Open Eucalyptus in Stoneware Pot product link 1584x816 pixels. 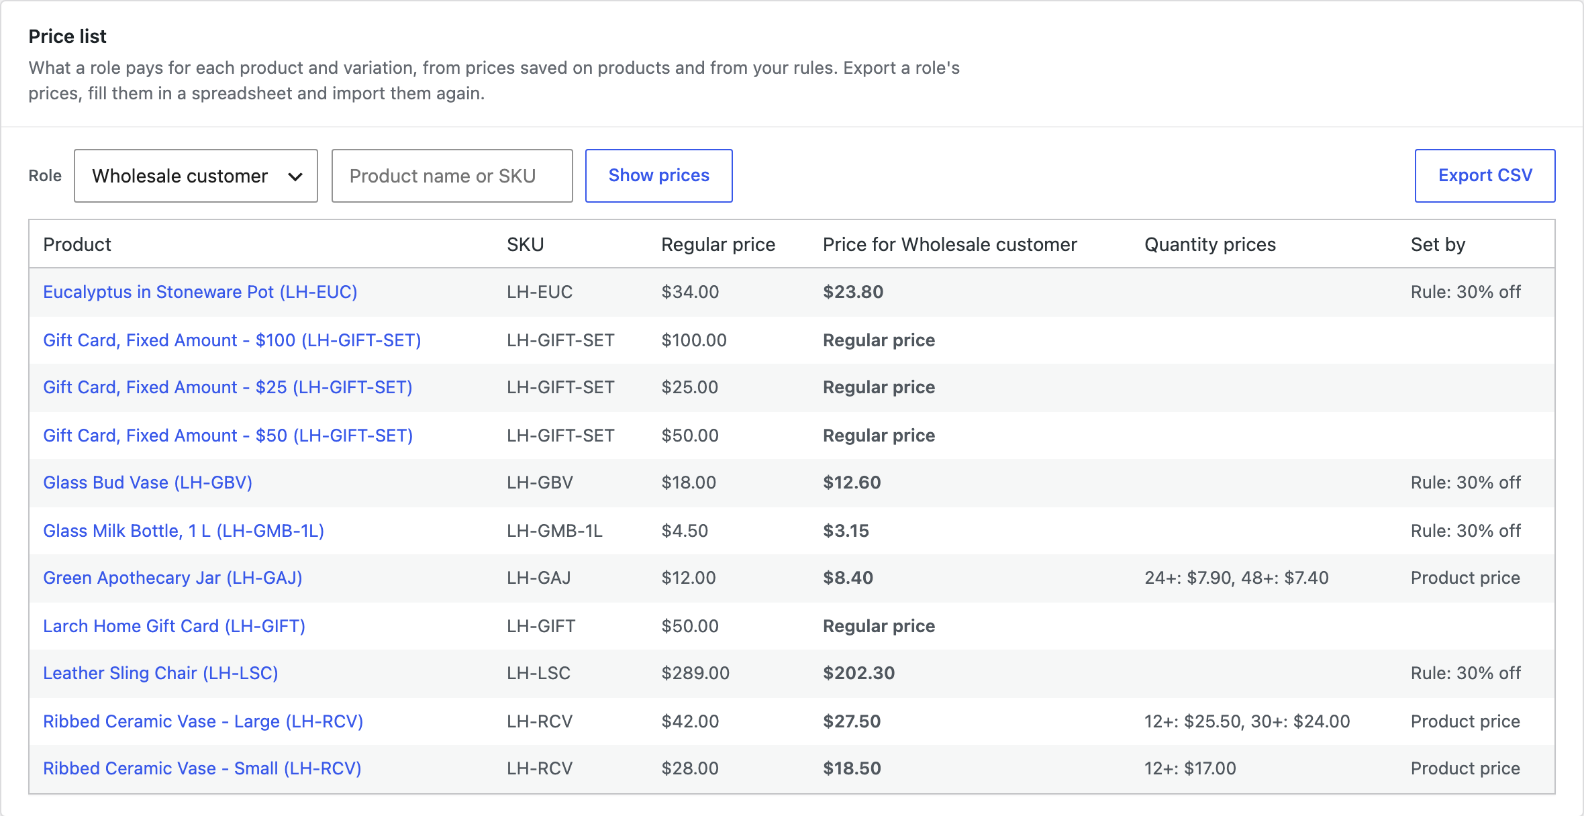click(x=200, y=292)
